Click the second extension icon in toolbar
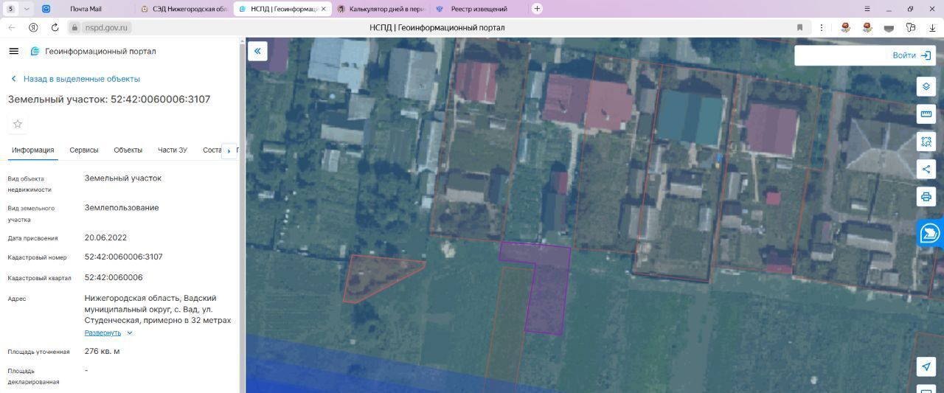This screenshot has width=944, height=393. [x=867, y=27]
